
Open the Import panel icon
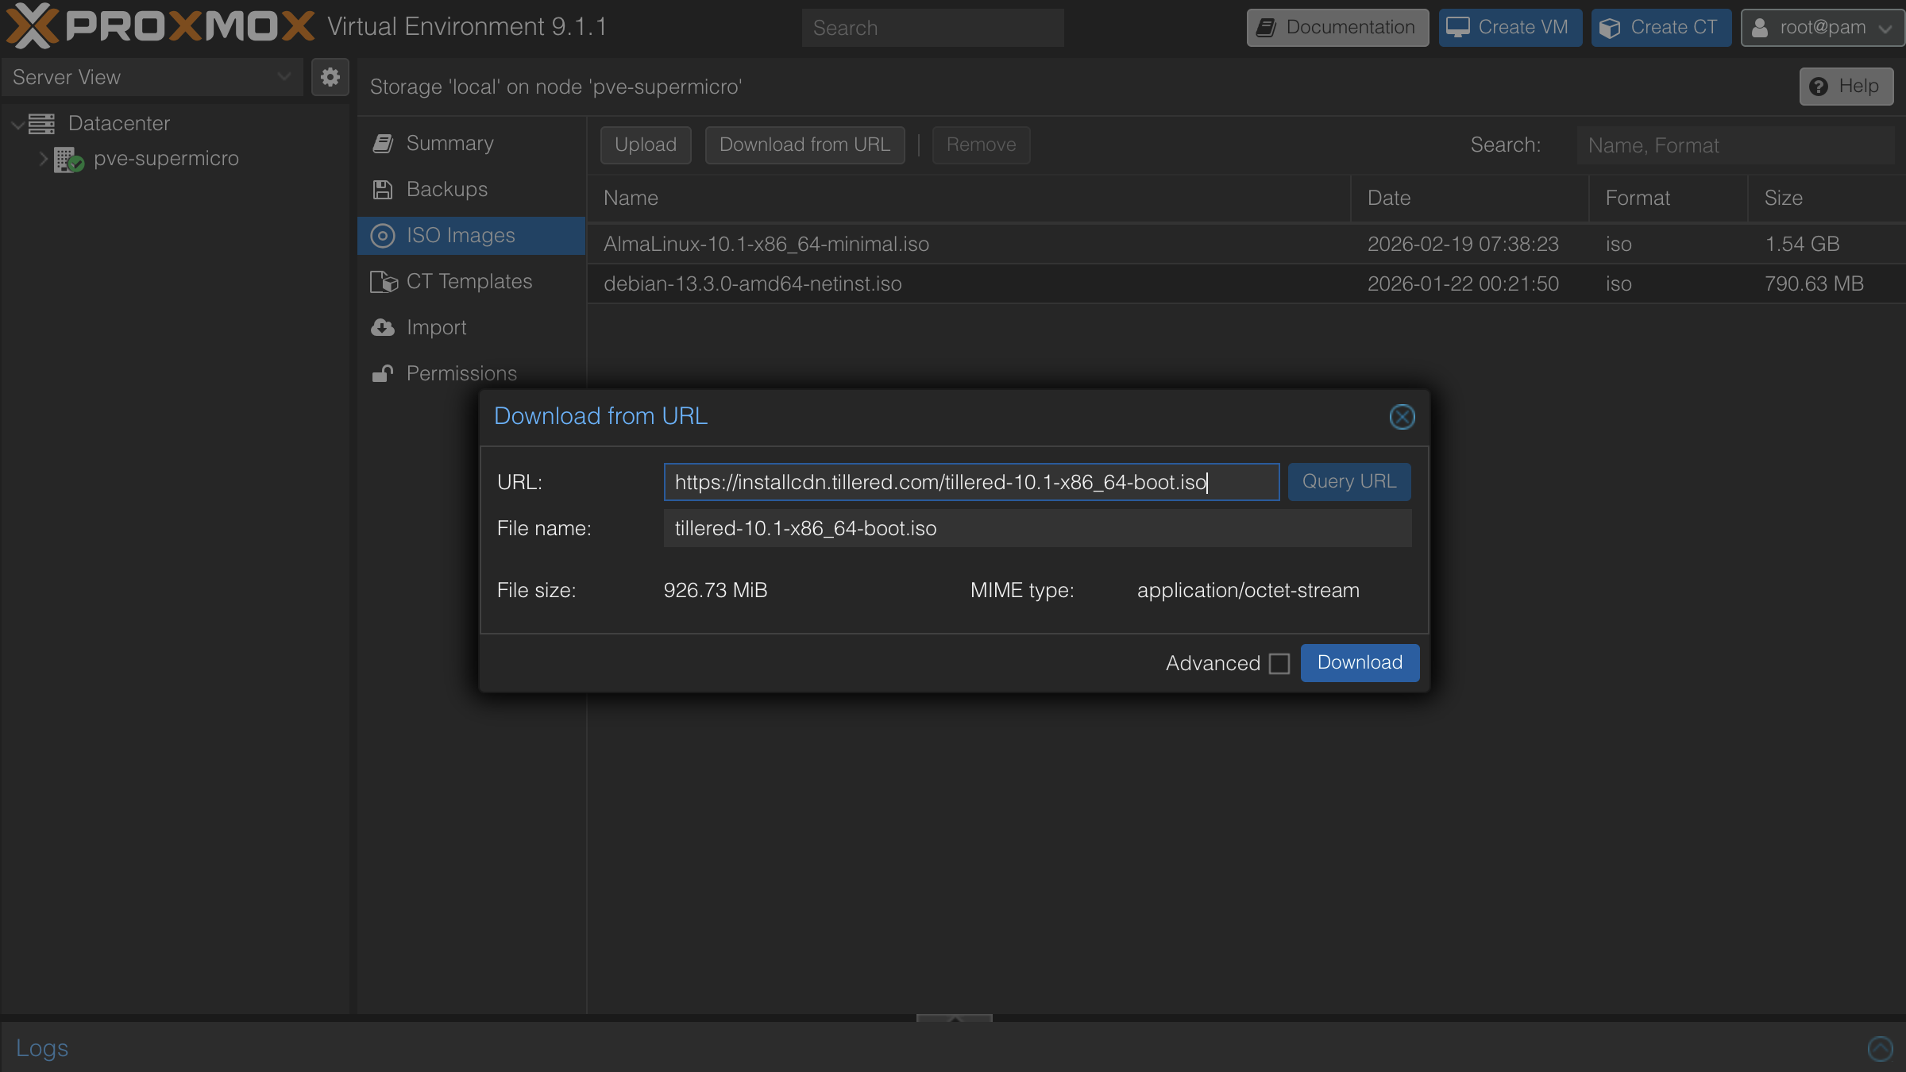click(383, 327)
